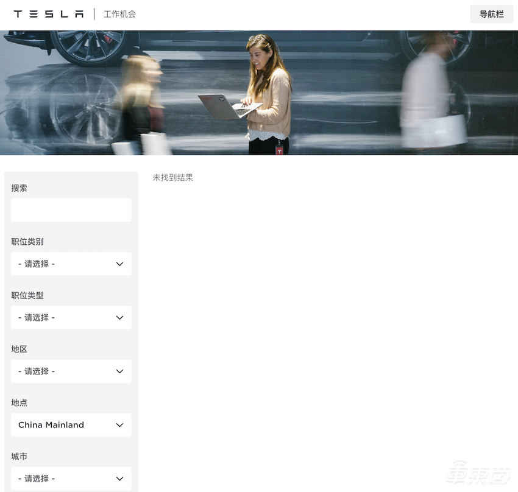Image resolution: width=518 pixels, height=492 pixels.
Task: Click the Tesla logo in the header
Action: [x=49, y=14]
